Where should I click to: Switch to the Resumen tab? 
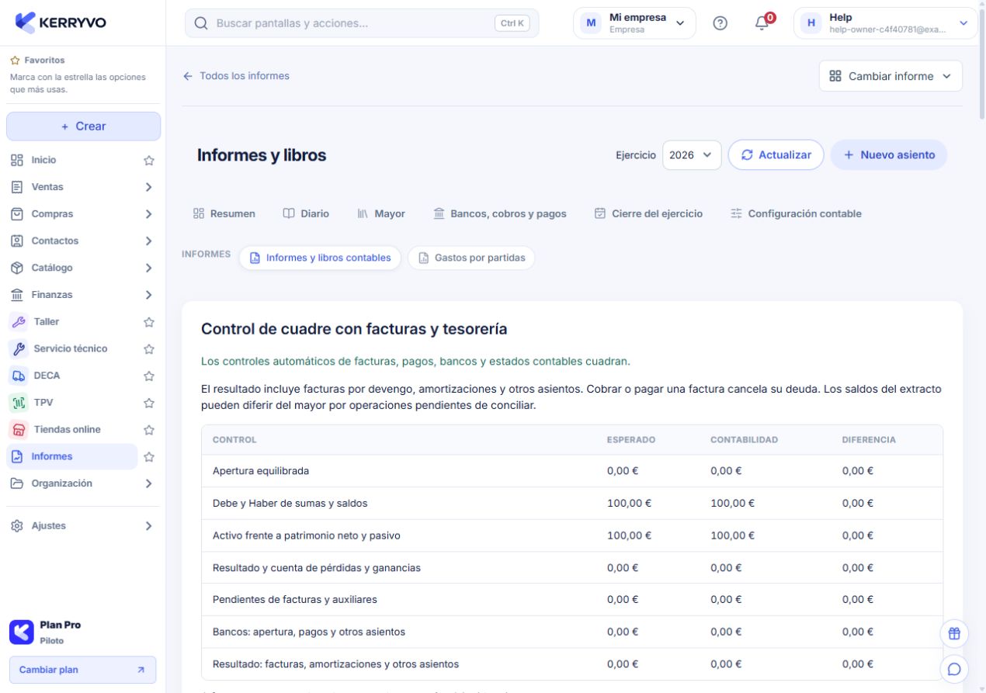224,213
